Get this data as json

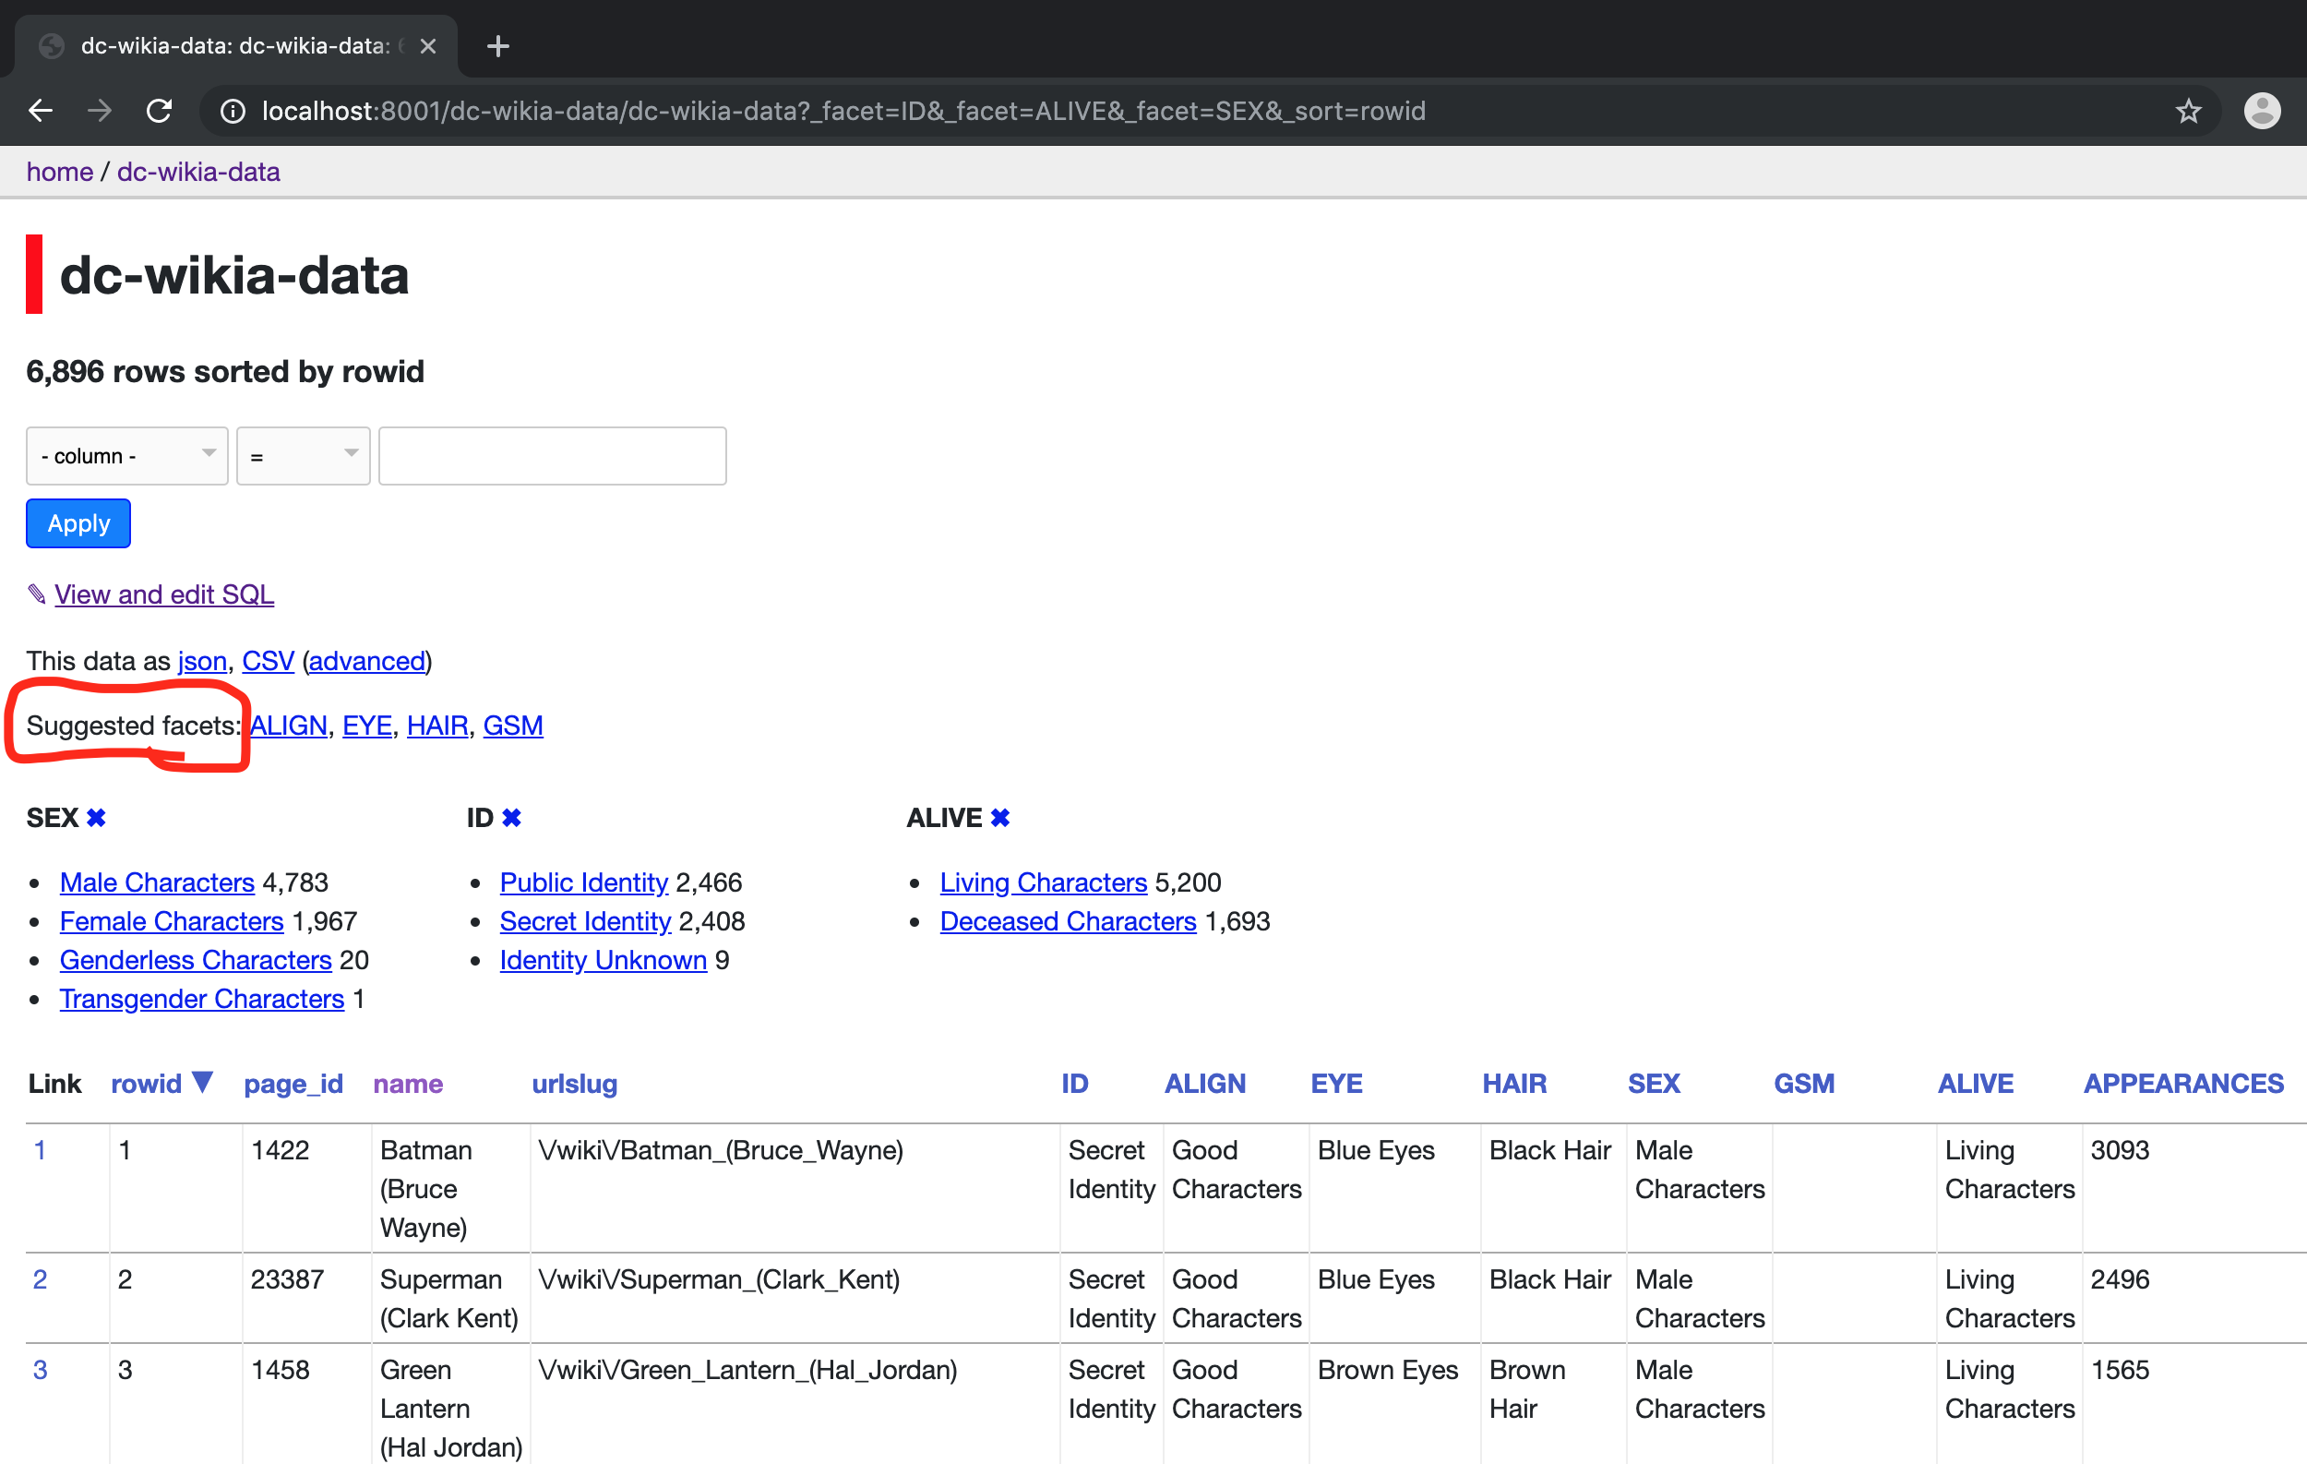[x=202, y=661]
